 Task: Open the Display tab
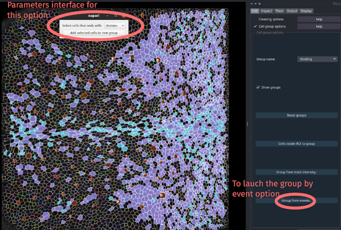306,11
